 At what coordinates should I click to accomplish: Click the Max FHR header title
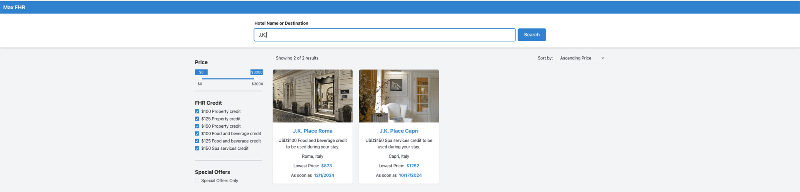(x=14, y=7)
